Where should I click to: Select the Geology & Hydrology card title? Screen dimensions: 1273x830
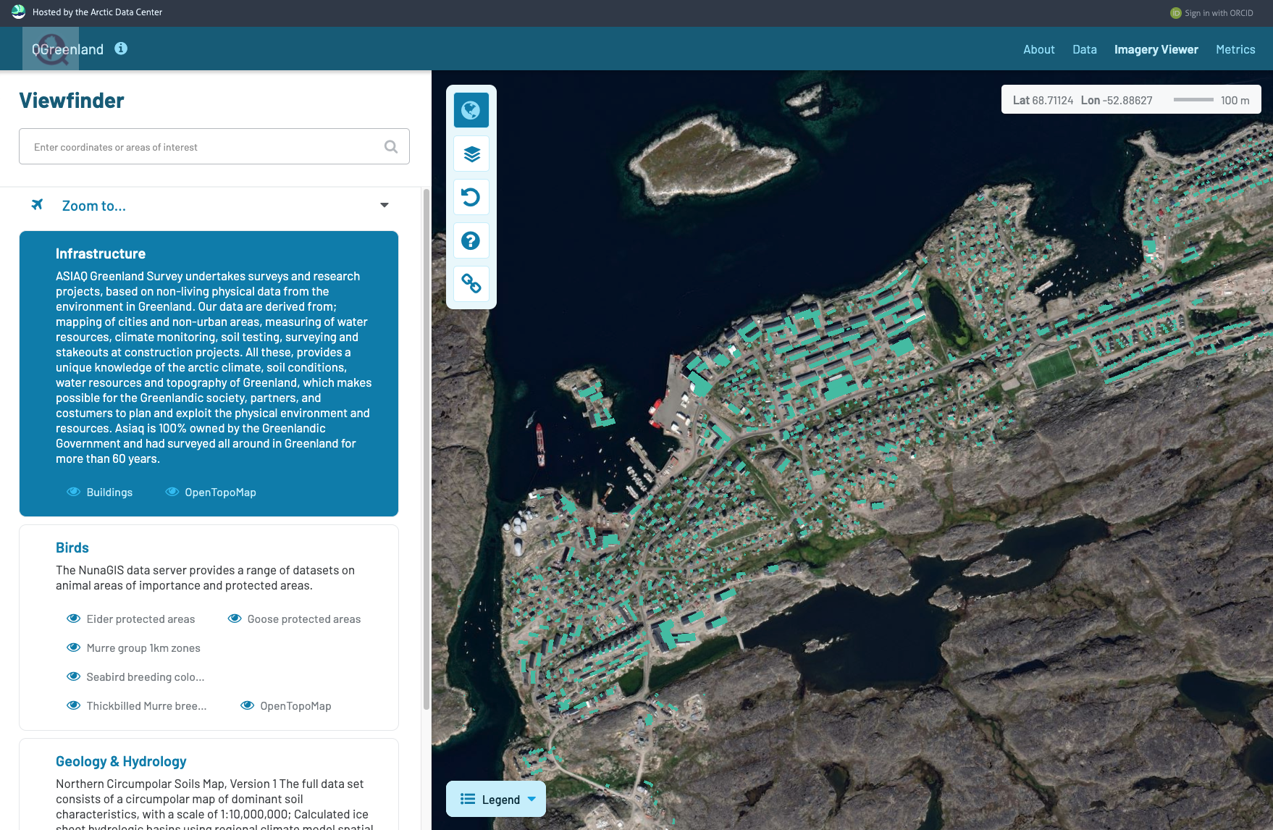click(121, 761)
